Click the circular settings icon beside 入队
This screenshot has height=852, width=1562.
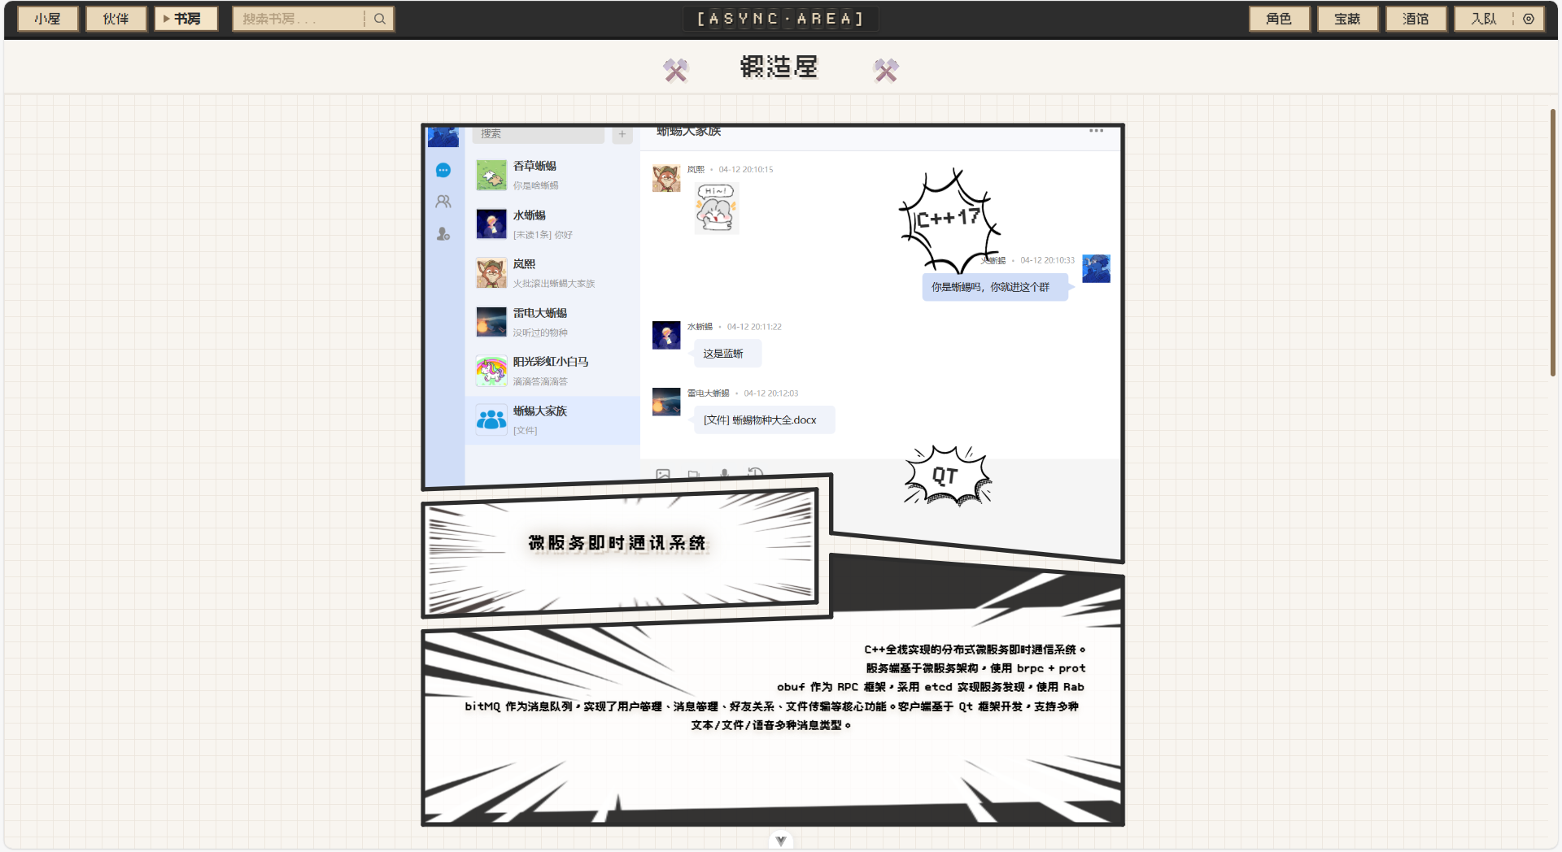pyautogui.click(x=1529, y=19)
